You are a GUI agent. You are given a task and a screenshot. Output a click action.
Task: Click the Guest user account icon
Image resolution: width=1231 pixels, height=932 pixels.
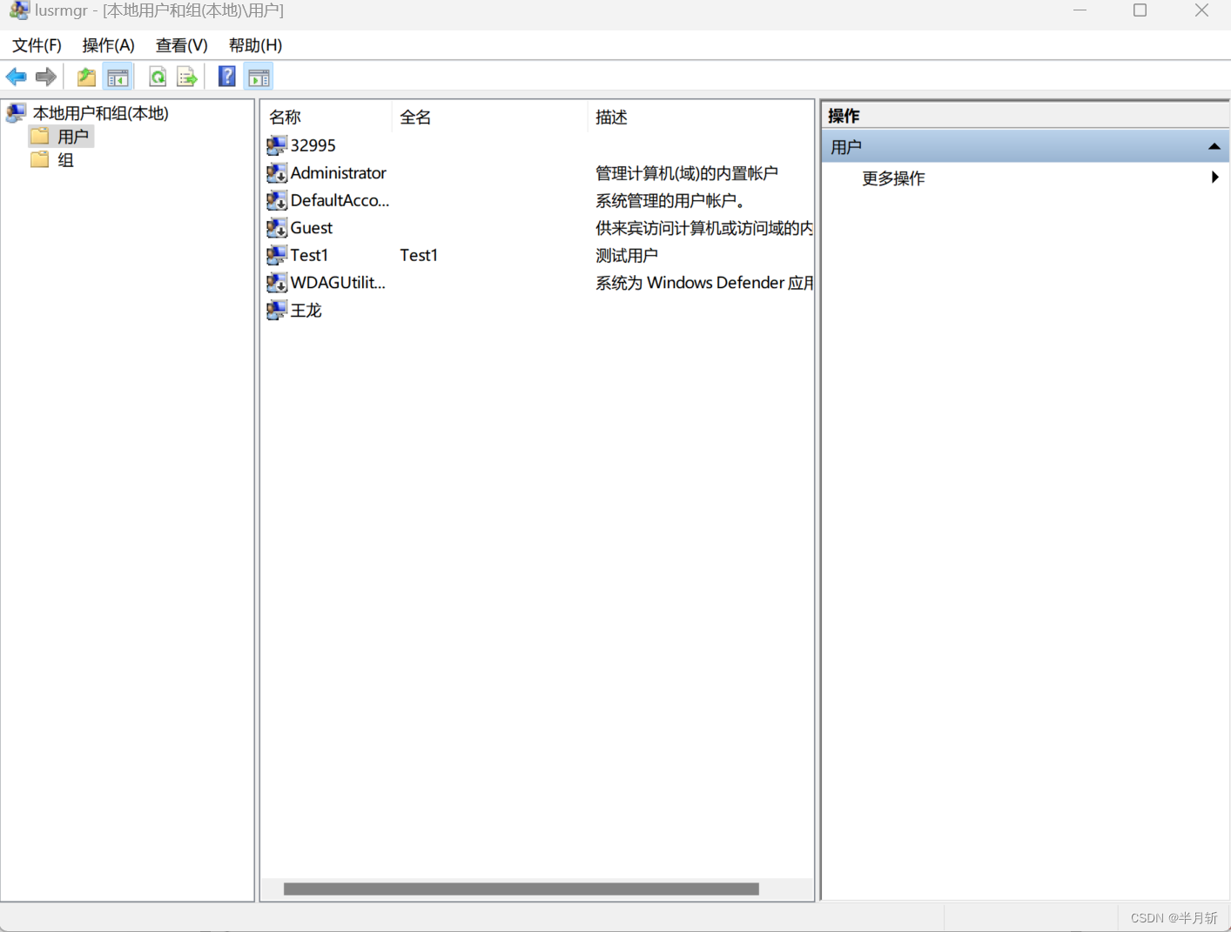pyautogui.click(x=277, y=228)
